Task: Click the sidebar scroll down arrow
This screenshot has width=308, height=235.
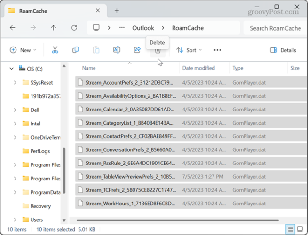Action: coord(64,220)
